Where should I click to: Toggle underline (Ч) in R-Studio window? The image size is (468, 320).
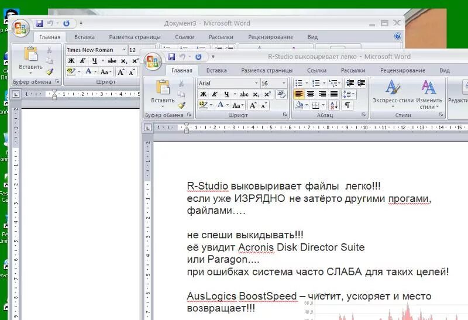click(226, 94)
